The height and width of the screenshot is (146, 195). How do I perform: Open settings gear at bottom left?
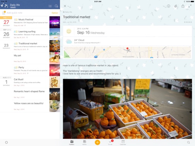[x=6, y=142]
